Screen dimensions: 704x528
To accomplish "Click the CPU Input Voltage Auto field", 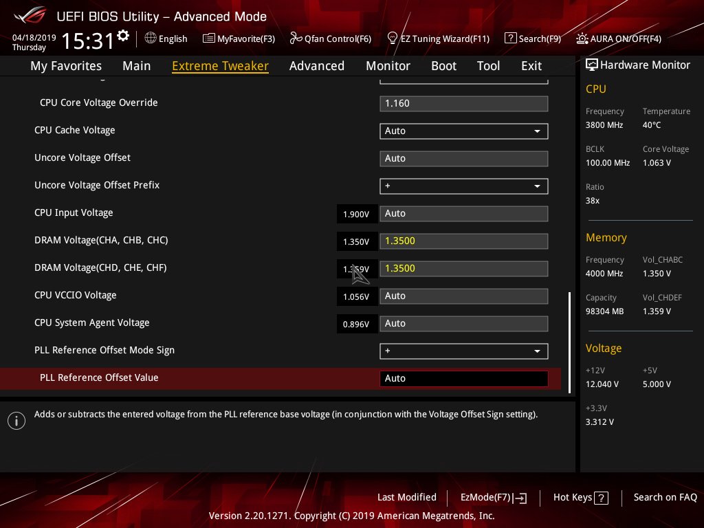I will pyautogui.click(x=464, y=214).
